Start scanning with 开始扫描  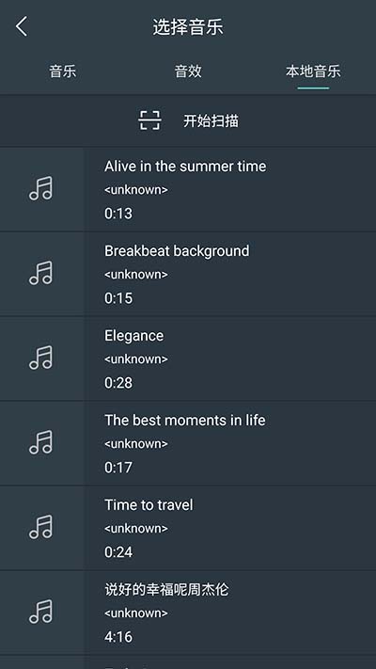click(211, 120)
